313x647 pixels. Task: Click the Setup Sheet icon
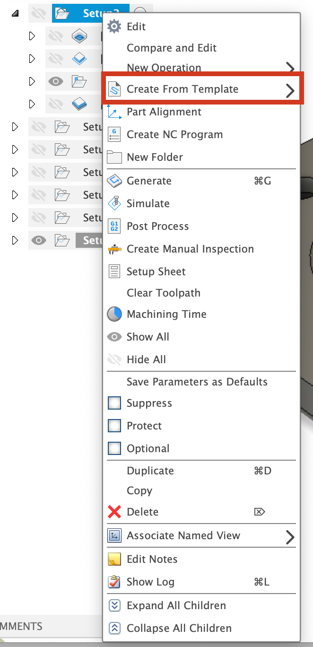coord(114,271)
